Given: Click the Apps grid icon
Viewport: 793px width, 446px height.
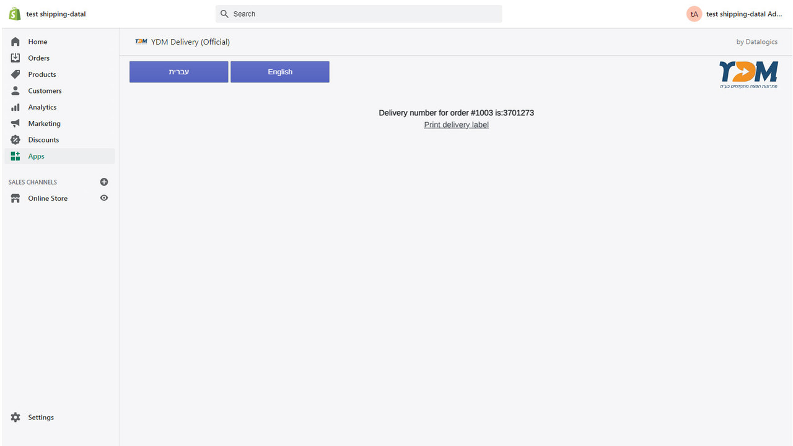Looking at the screenshot, I should tap(15, 156).
